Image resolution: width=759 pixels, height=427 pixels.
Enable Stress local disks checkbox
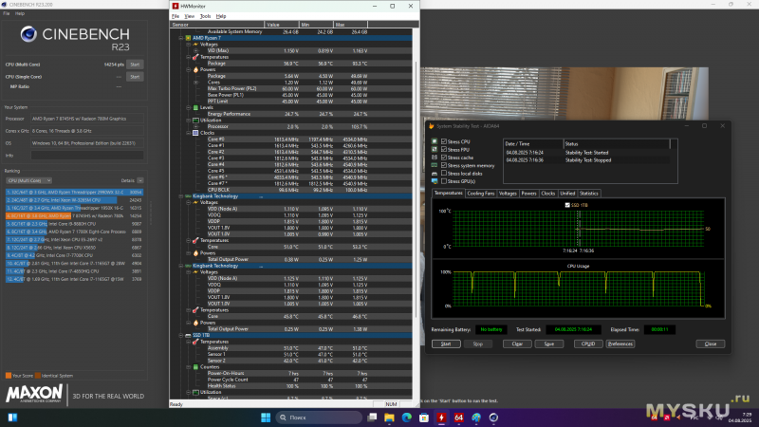444,174
